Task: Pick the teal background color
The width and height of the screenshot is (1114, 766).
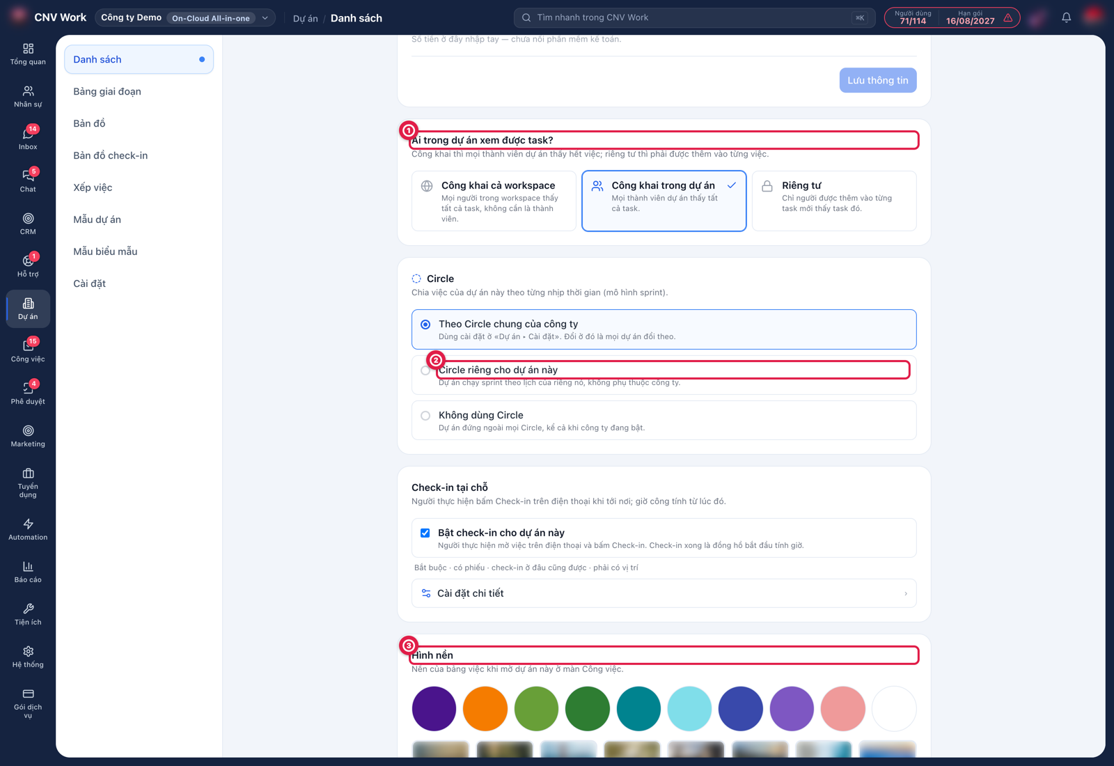Action: tap(638, 709)
